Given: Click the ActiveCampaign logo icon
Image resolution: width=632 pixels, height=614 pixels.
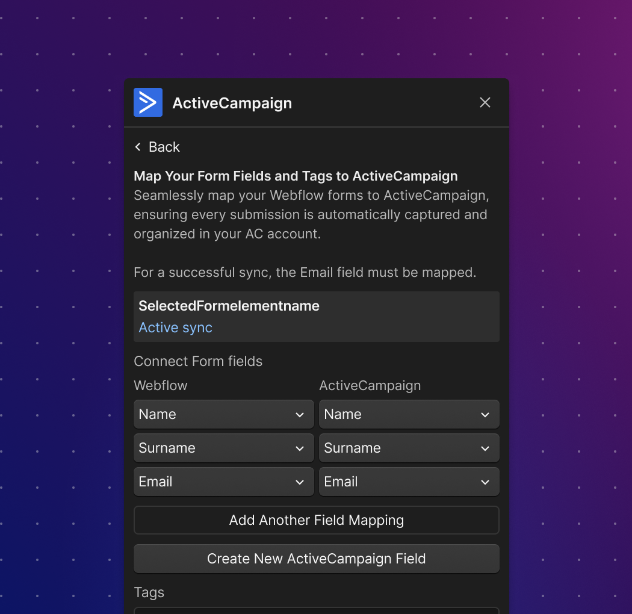Looking at the screenshot, I should [148, 102].
